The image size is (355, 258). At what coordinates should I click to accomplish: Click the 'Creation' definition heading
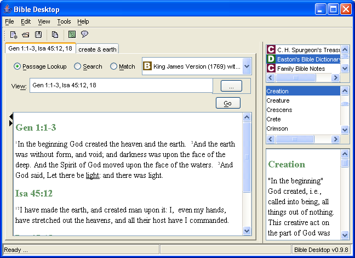click(x=287, y=164)
